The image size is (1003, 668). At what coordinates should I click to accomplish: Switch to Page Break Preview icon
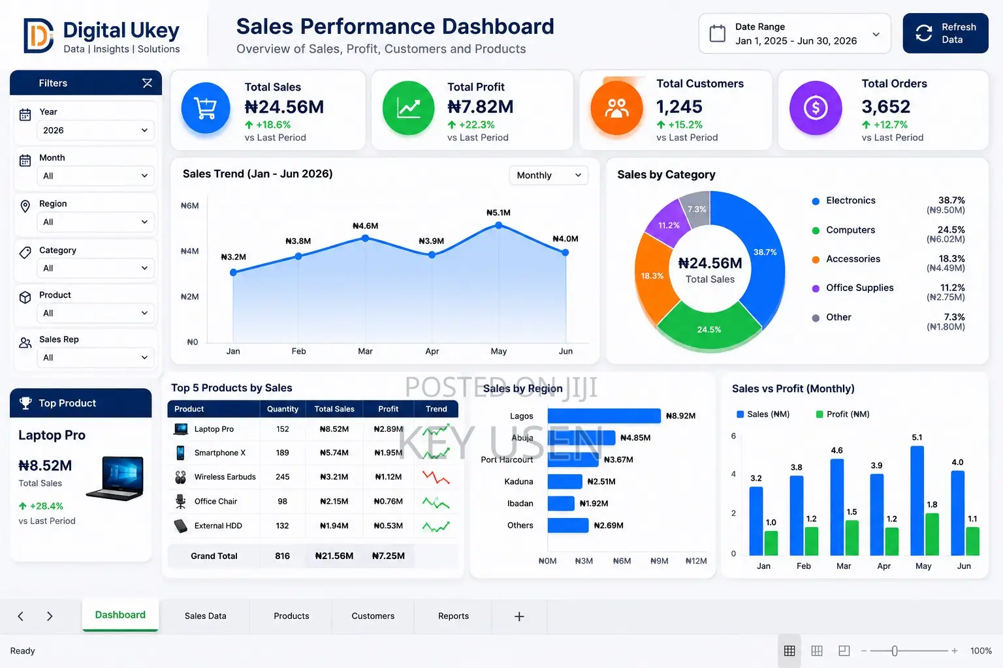click(844, 650)
